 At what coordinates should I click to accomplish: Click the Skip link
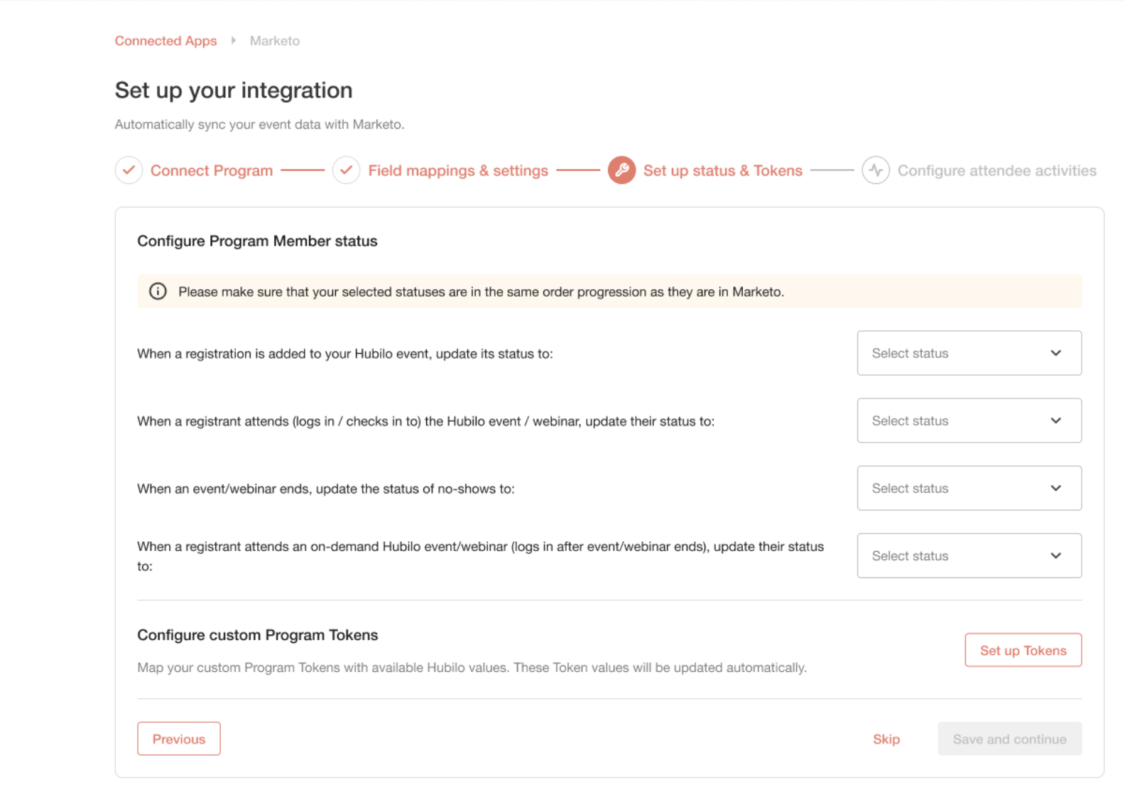click(x=886, y=739)
